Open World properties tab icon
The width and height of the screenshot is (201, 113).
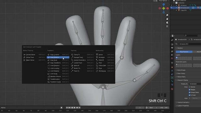coord(172,58)
